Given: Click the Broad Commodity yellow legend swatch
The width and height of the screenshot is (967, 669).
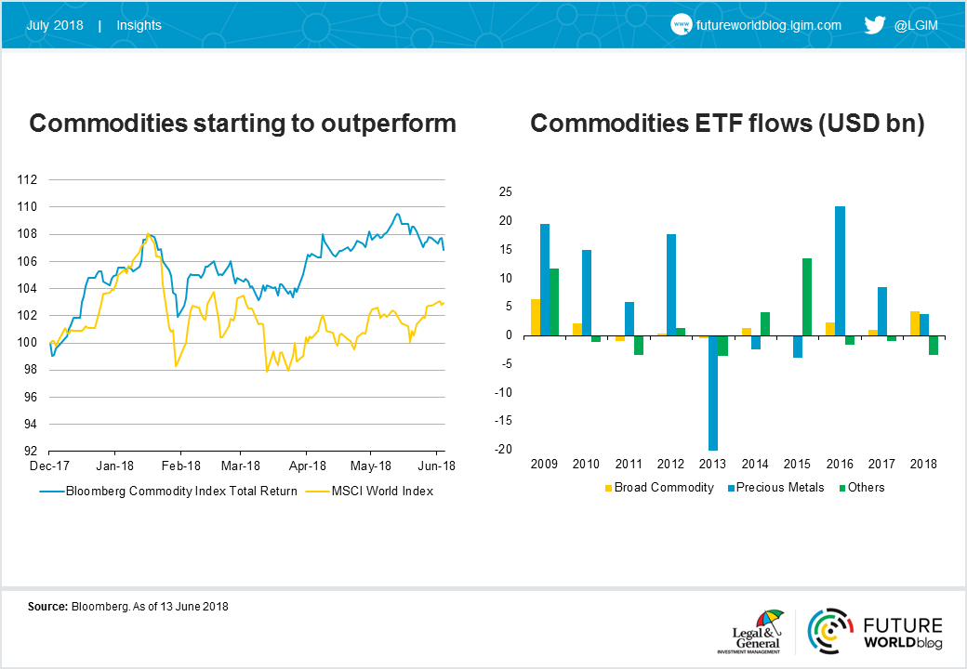Looking at the screenshot, I should [608, 488].
